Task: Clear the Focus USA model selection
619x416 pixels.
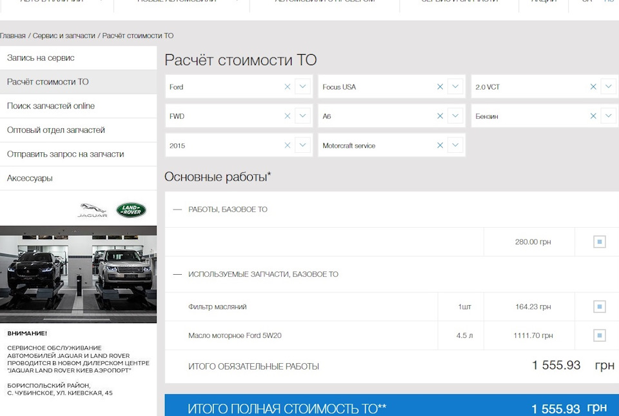Action: [x=440, y=87]
